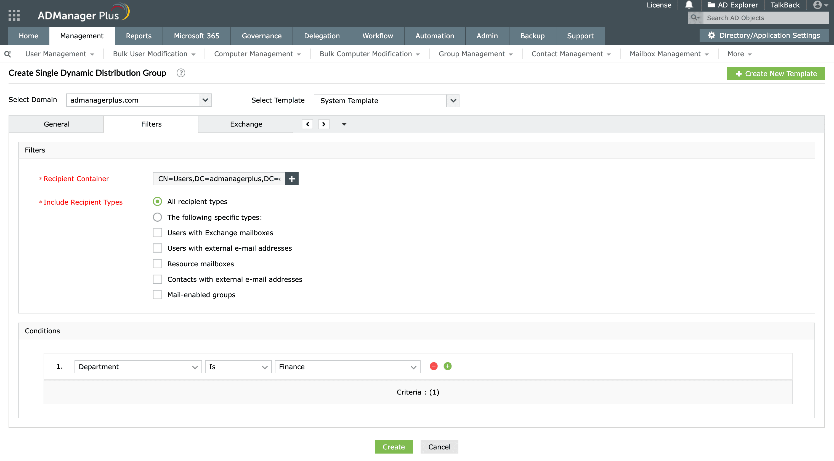
Task: Click the Cancel button
Action: pyautogui.click(x=439, y=447)
